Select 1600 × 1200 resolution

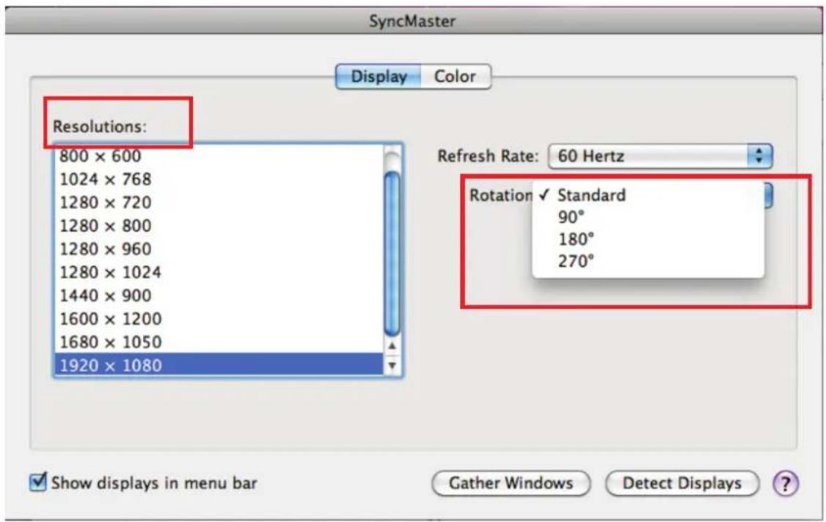[219, 318]
